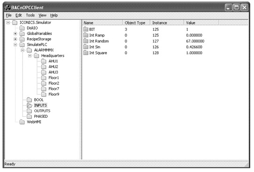
Task: Open the View menu
Action: 42,15
